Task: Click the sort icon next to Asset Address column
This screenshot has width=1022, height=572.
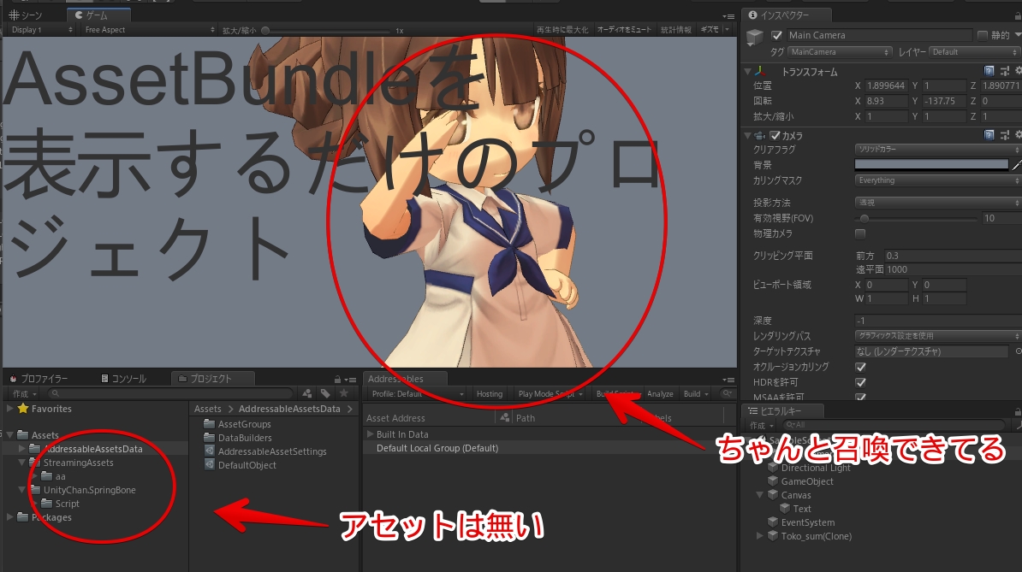Action: (503, 417)
